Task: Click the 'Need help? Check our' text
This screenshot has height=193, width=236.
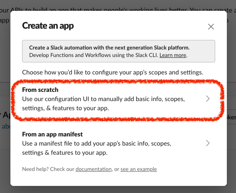Action: [48, 169]
